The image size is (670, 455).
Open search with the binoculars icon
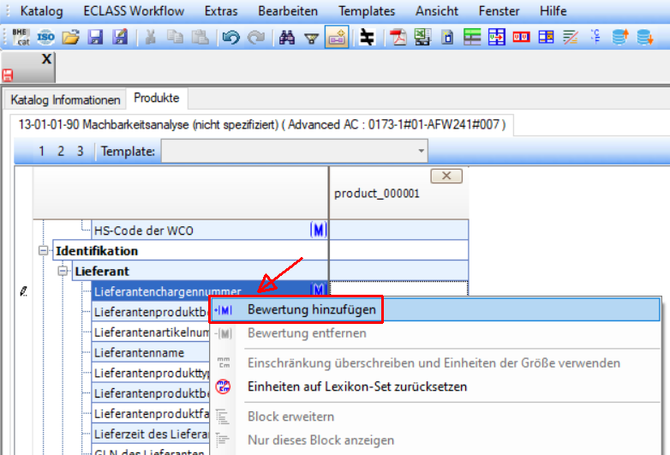click(287, 37)
